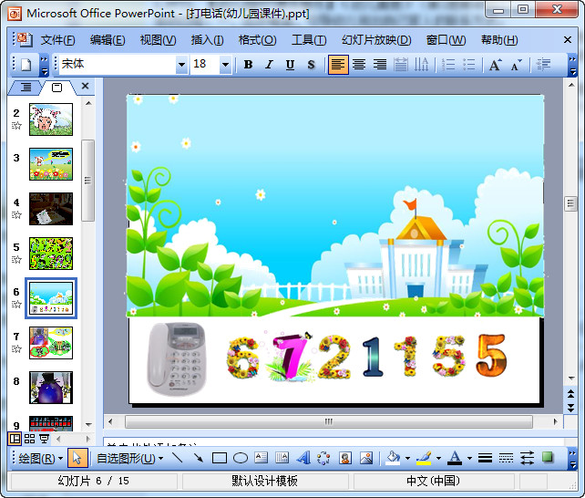This screenshot has width=585, height=498.
Task: Select slide 5 thumbnail
Action: tap(51, 254)
